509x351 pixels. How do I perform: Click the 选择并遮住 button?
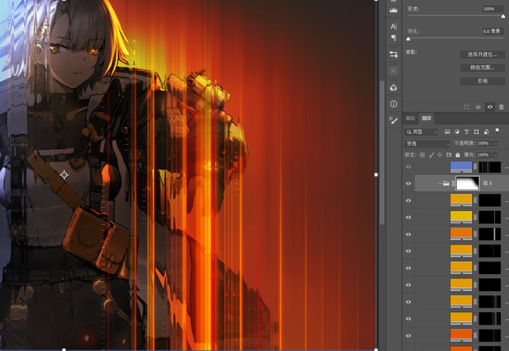[x=482, y=55]
